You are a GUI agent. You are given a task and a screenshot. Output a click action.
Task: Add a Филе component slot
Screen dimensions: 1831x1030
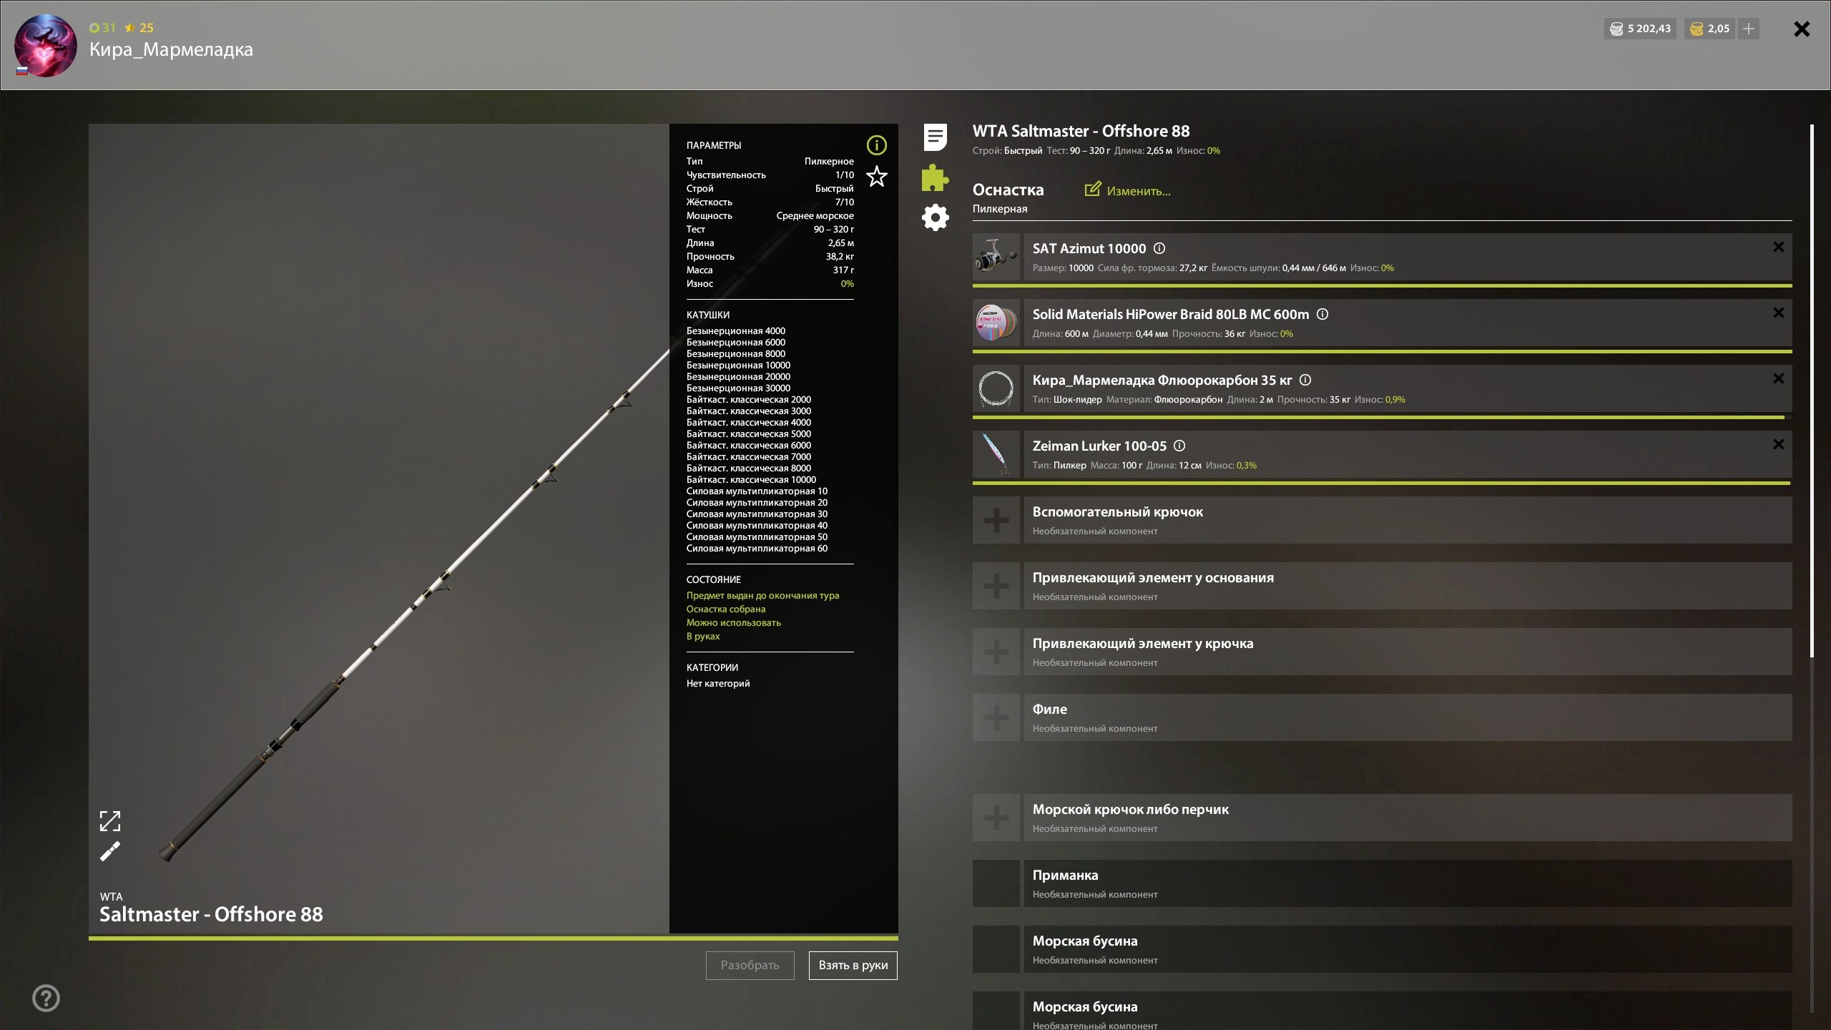click(996, 717)
